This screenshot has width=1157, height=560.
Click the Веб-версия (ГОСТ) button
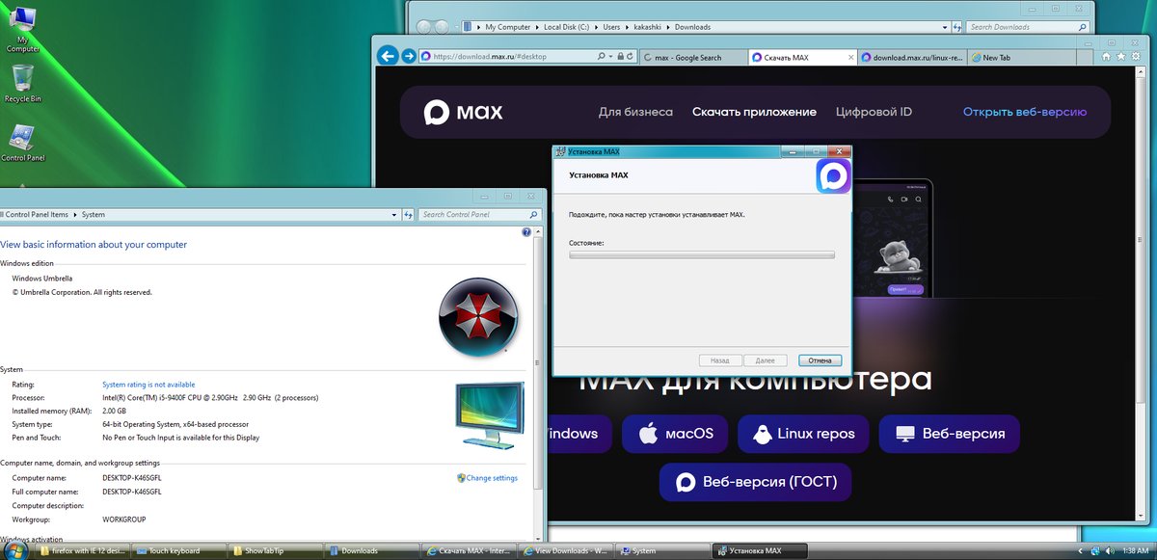click(x=755, y=482)
